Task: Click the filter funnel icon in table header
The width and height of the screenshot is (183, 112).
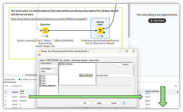Action: (178, 92)
